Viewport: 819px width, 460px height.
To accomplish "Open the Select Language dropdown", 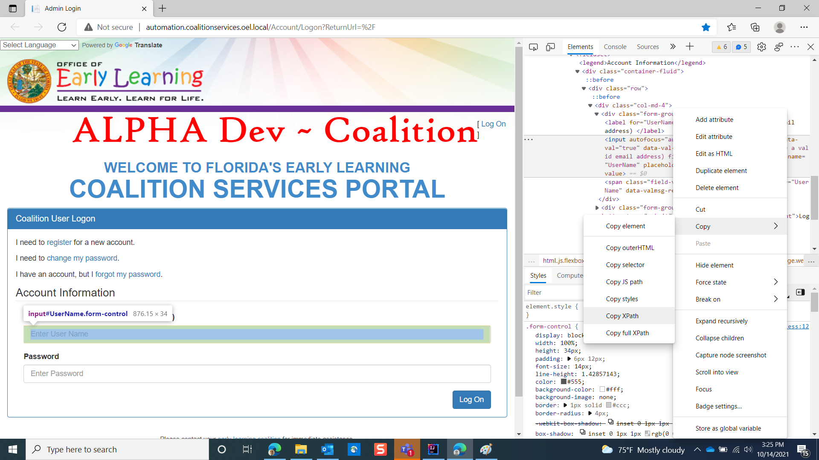I will 39,45.
